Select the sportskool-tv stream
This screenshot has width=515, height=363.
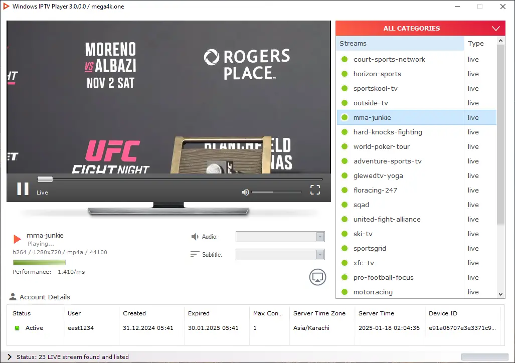tap(417, 88)
